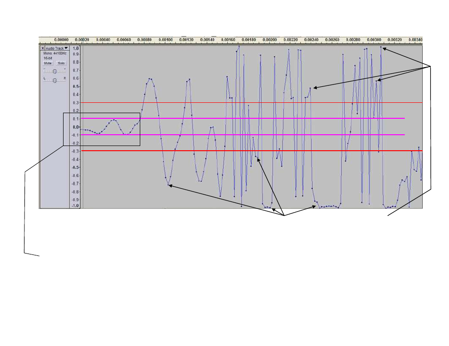Click timeline ruler at 0.00100

point(166,40)
